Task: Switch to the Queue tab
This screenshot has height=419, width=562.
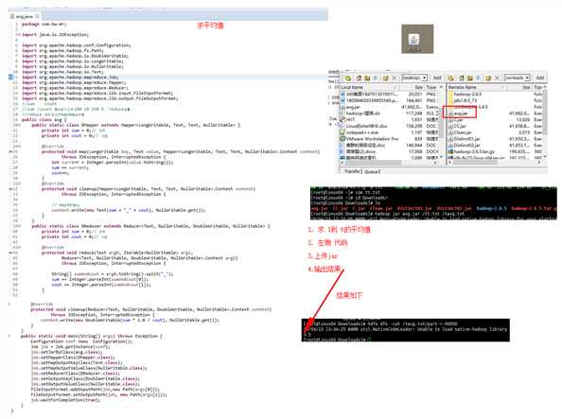Action: [x=372, y=171]
